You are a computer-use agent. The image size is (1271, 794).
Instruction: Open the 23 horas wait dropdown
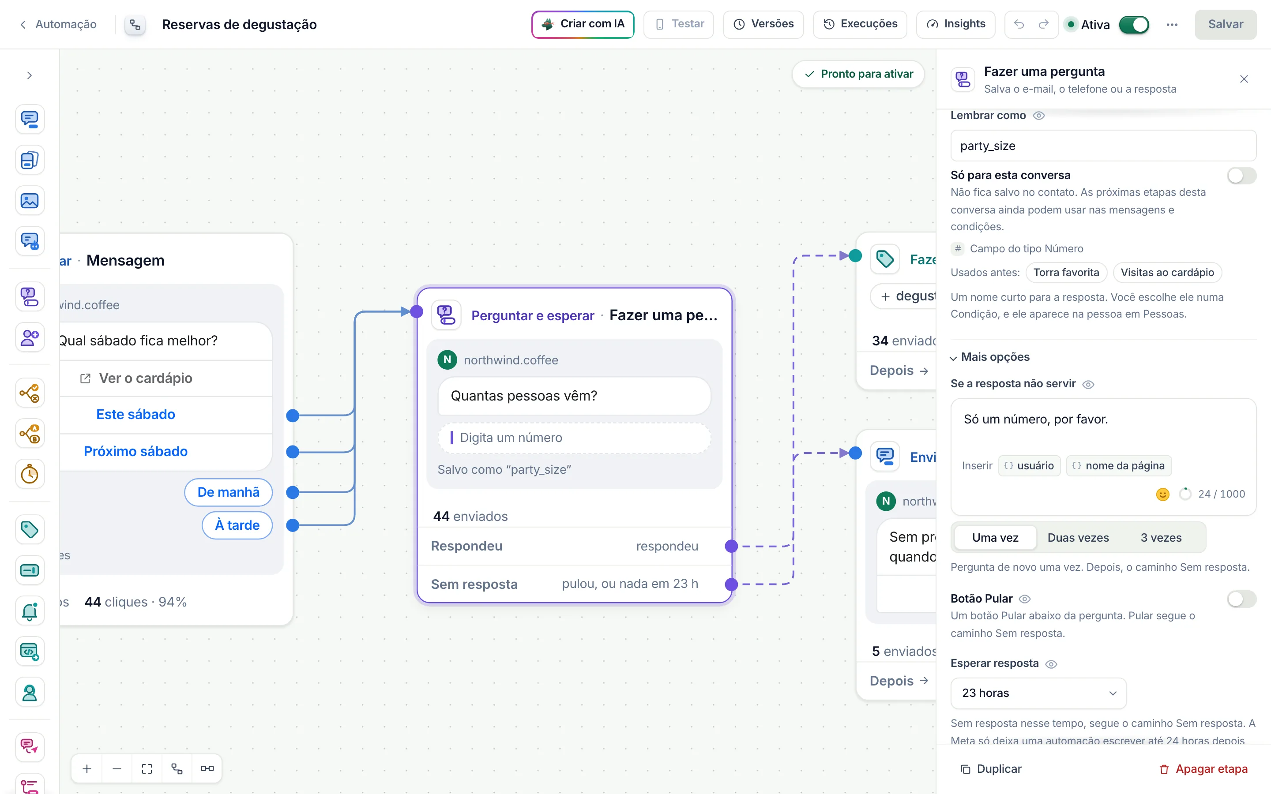[x=1038, y=693]
